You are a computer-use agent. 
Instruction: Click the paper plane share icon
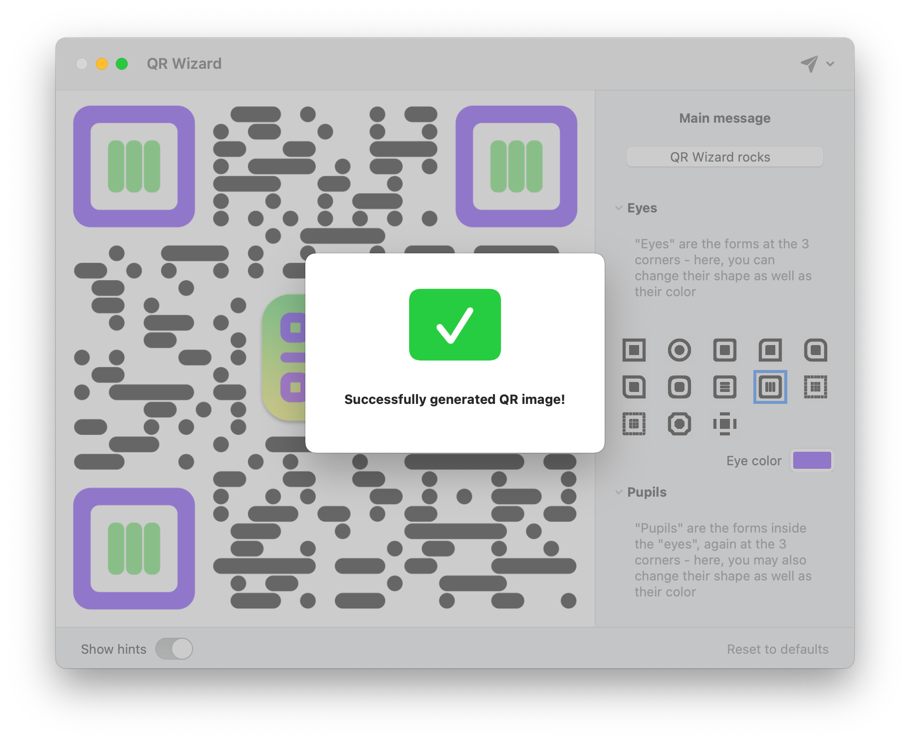pos(810,63)
